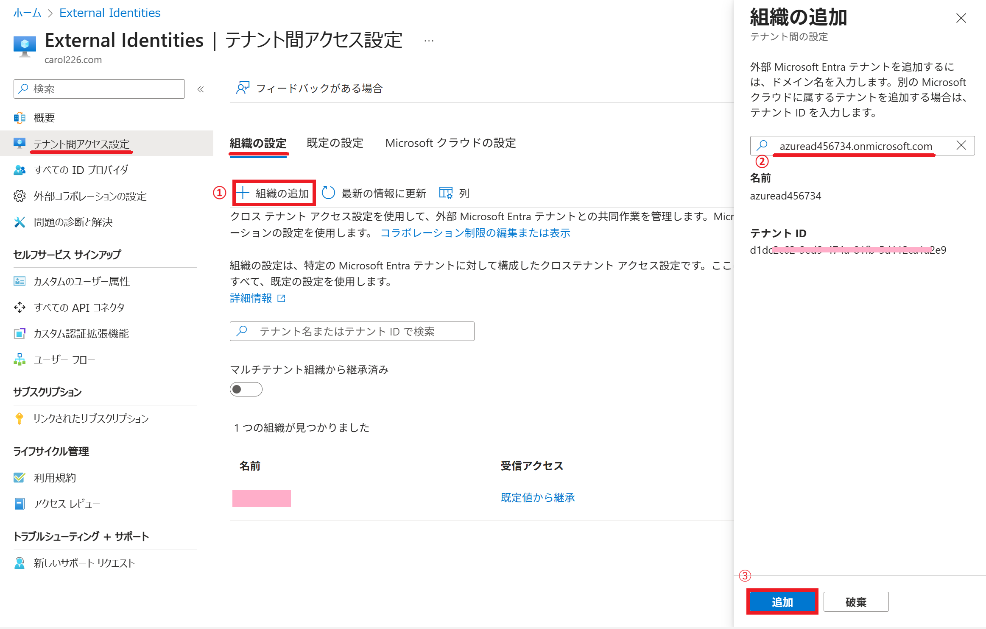986x629 pixels.
Task: Open 問題の診断と解決 tools icon
Action: (20, 222)
